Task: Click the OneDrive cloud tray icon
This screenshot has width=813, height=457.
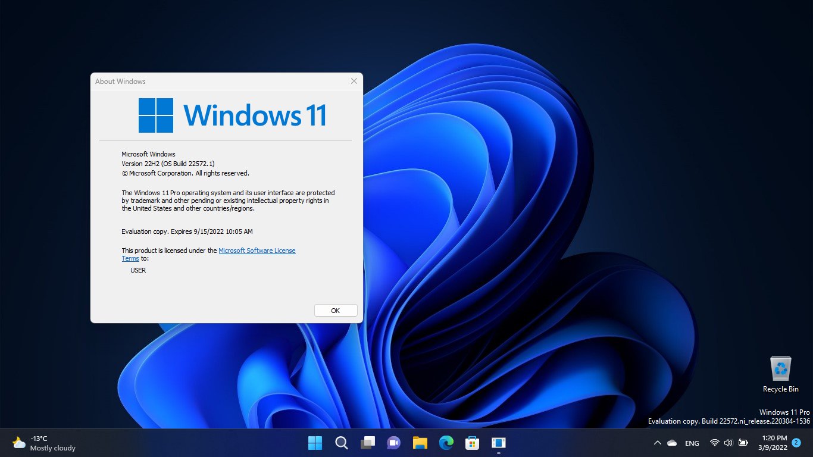Action: 672,443
